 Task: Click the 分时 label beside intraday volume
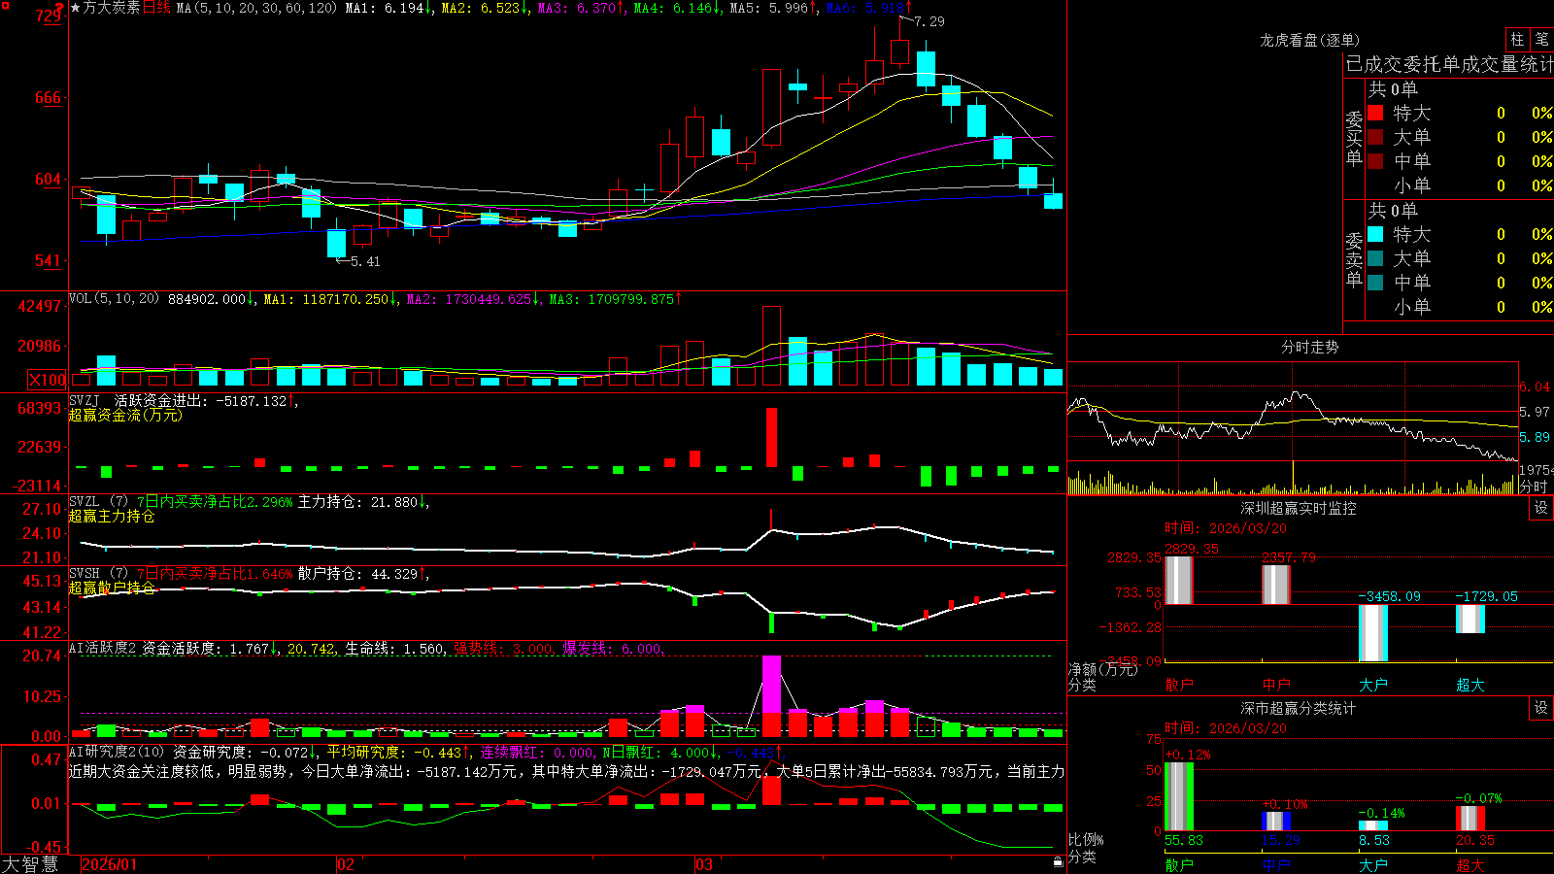tap(1535, 487)
